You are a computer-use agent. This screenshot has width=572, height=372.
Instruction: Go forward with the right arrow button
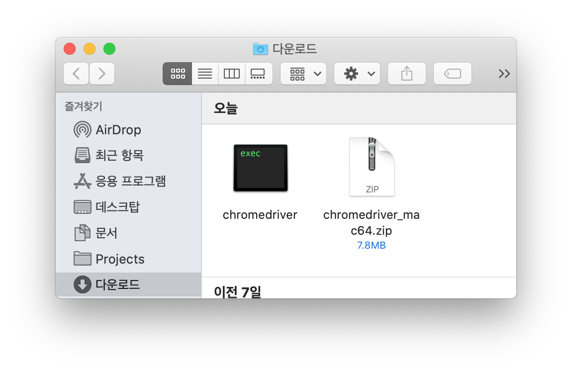102,74
